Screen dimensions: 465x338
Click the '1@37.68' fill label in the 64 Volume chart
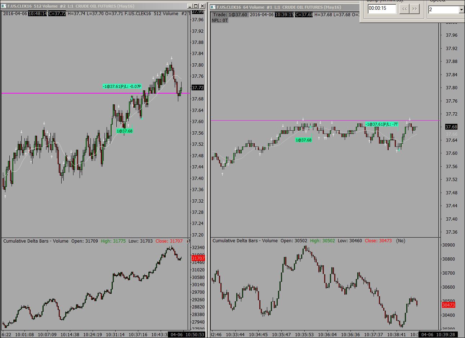click(x=303, y=140)
